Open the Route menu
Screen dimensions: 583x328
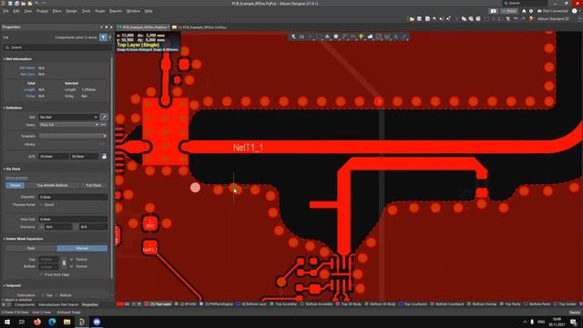click(100, 11)
